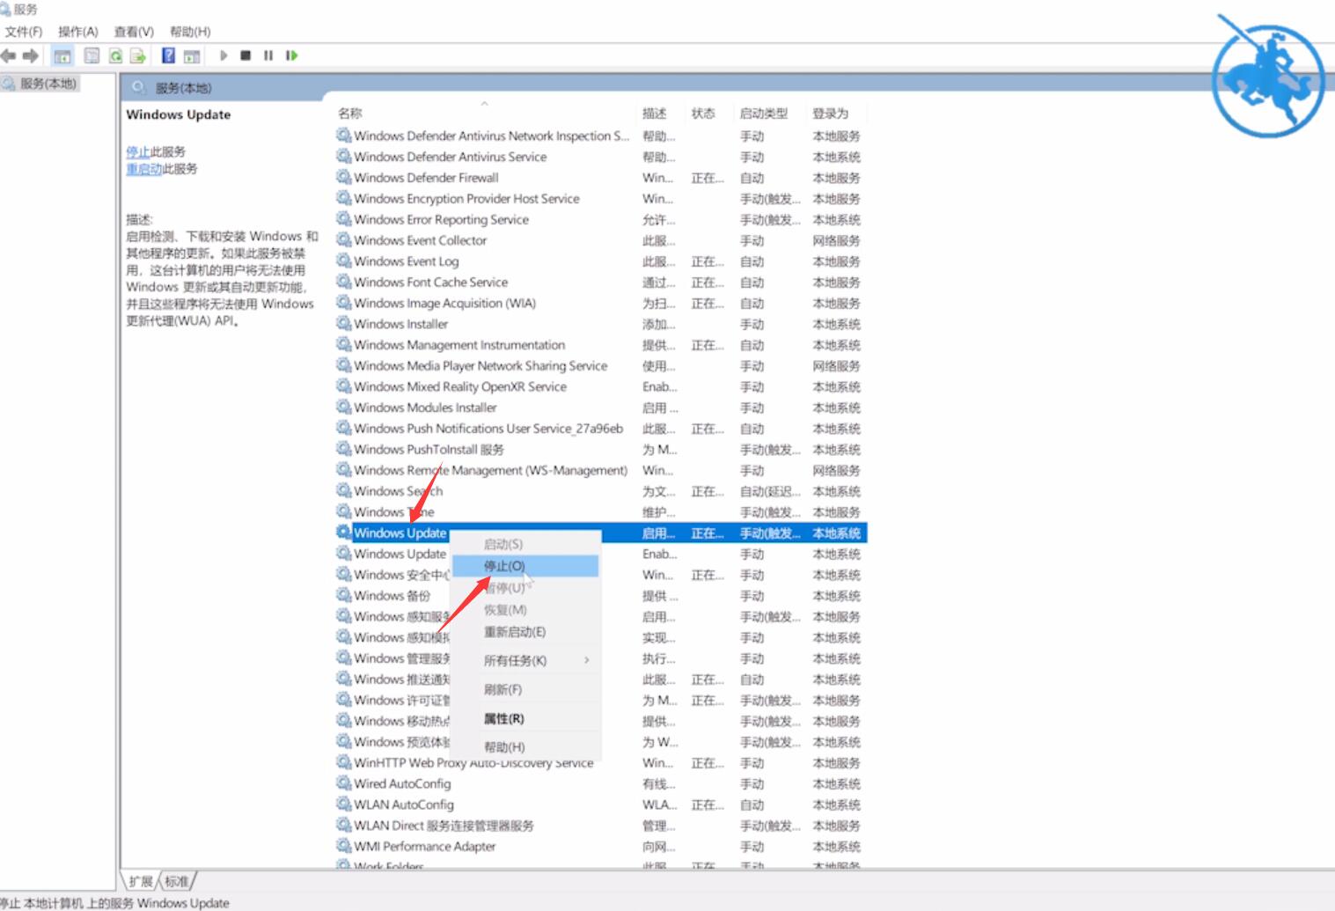Viewport: 1335px width, 911px height.
Task: Click the Start Service play icon
Action: (224, 55)
